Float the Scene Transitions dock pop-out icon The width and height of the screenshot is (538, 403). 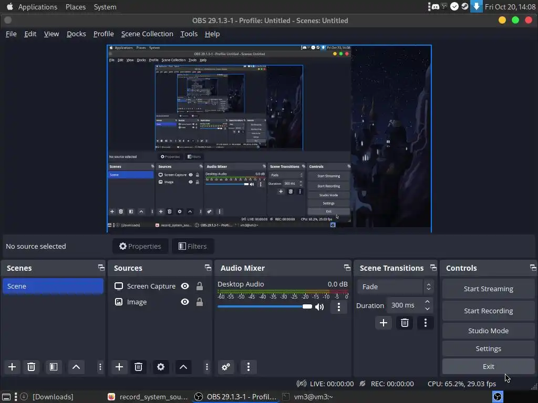pos(433,268)
